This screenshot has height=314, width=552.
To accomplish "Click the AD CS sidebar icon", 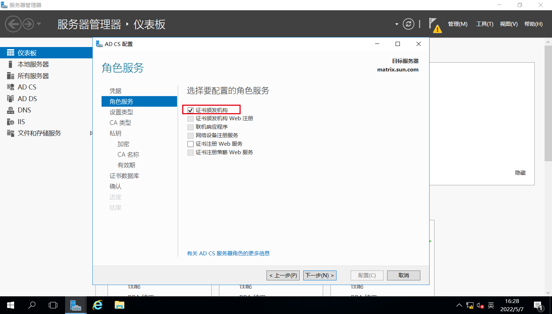I will pyautogui.click(x=11, y=87).
